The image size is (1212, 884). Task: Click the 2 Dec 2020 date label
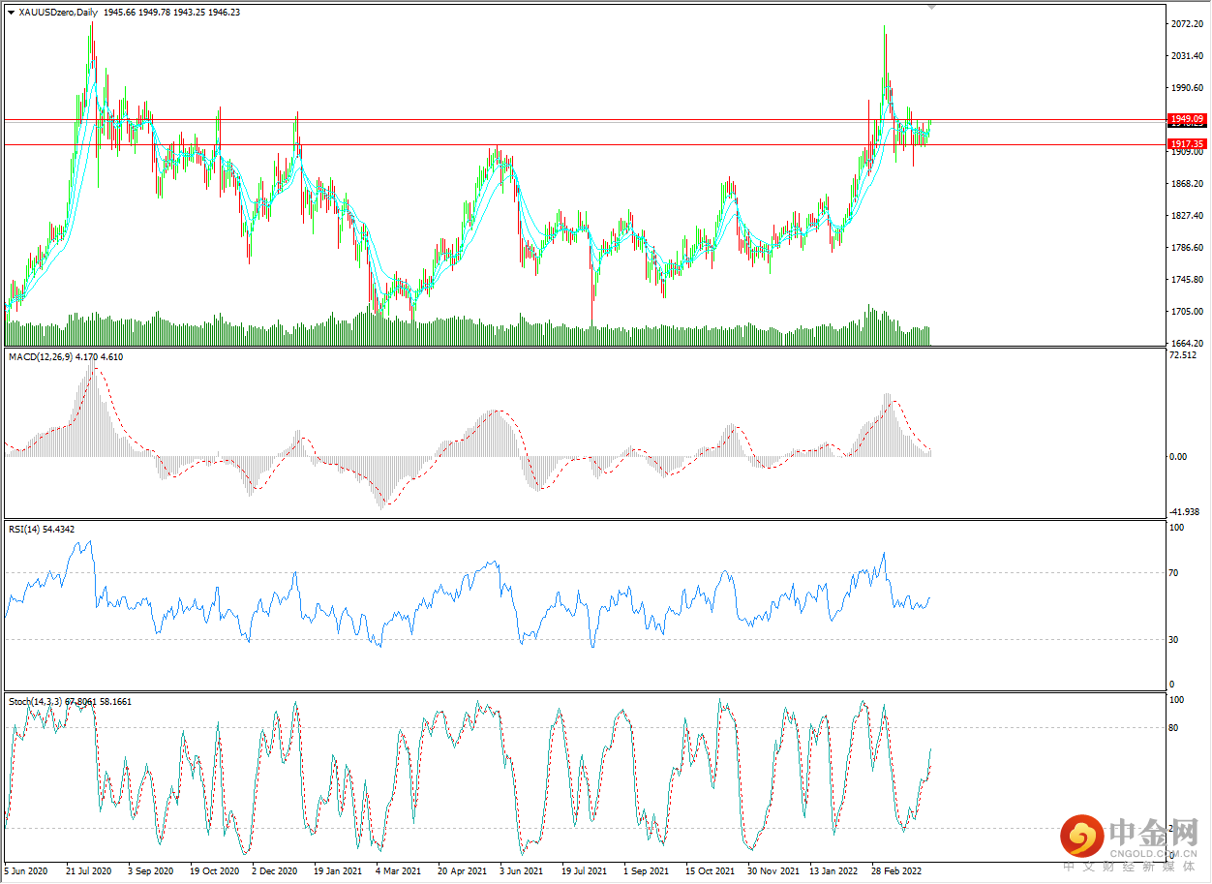(275, 871)
